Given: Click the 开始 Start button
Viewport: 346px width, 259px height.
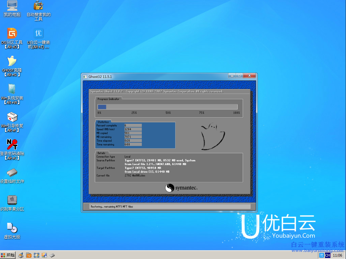Looking at the screenshot, I should tap(8, 255).
